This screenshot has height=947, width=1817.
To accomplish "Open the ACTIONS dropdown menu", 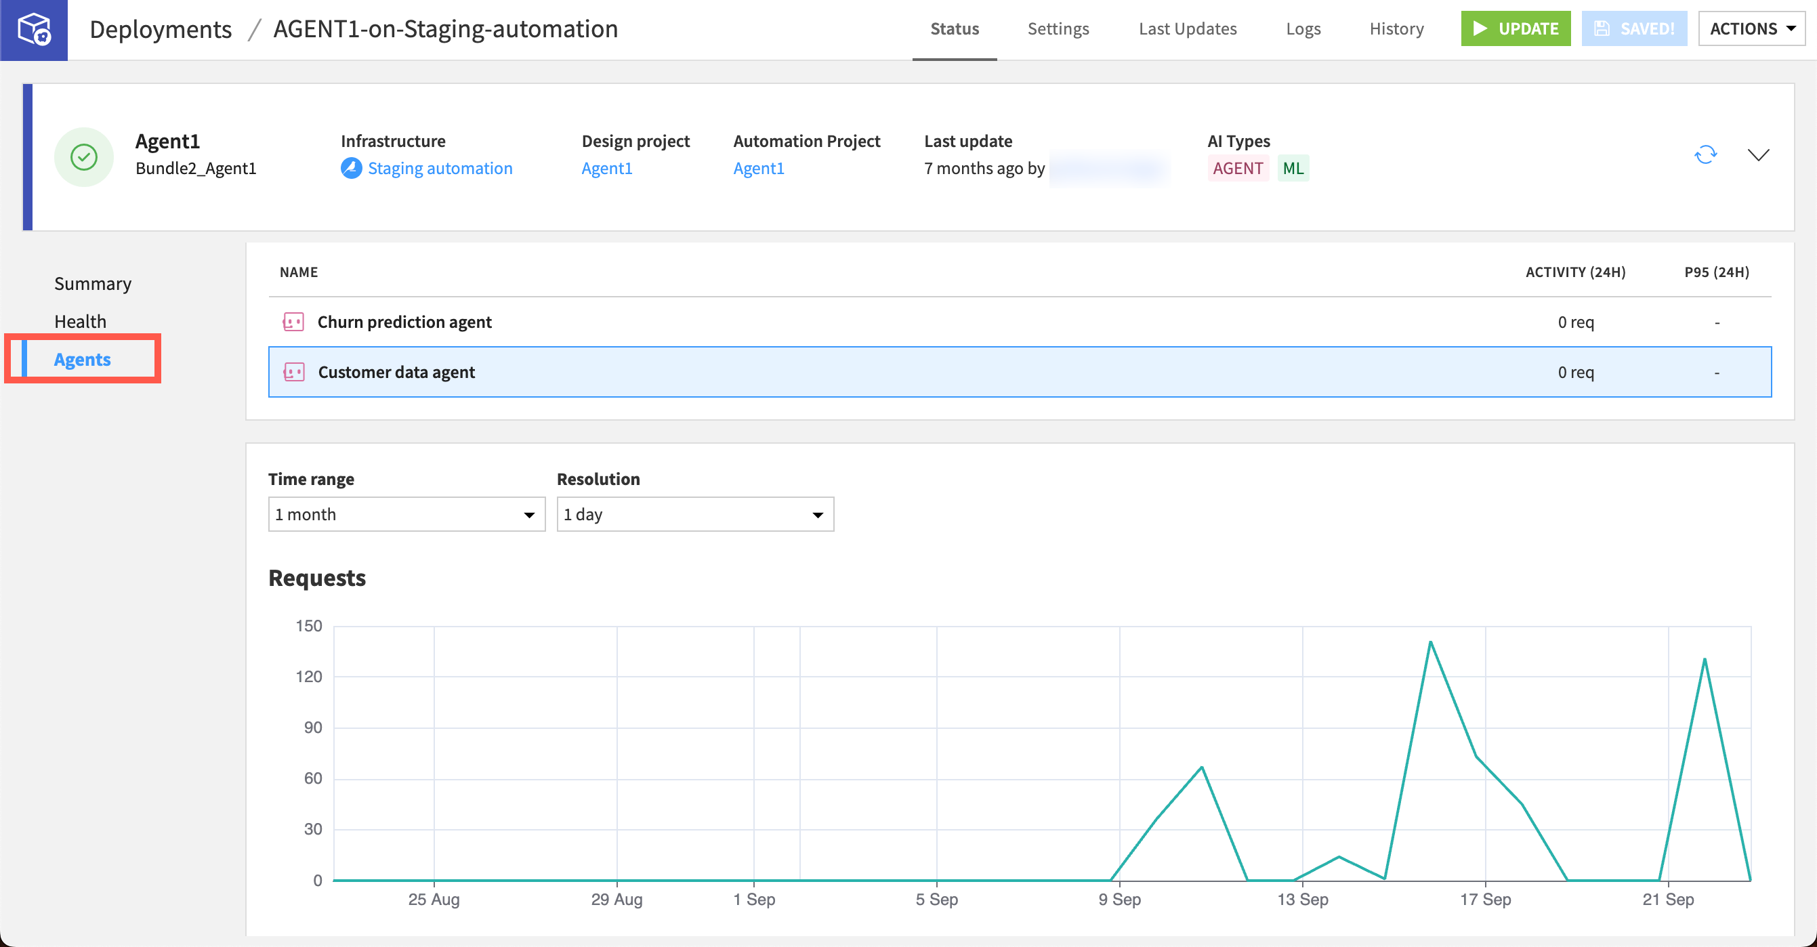I will click(1752, 29).
